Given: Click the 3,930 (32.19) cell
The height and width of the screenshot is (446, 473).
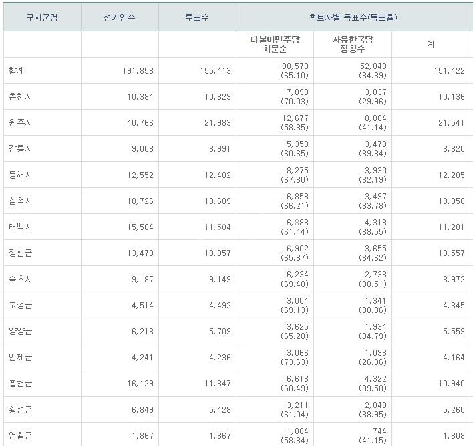Looking at the screenshot, I should click(373, 175).
